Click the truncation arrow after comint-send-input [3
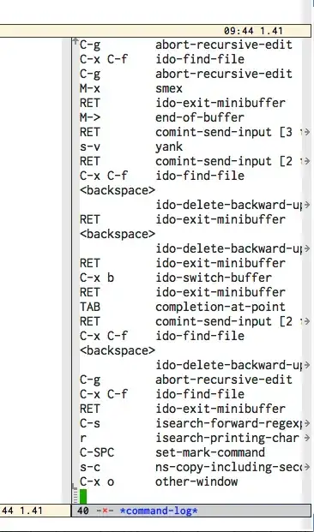This screenshot has width=314, height=532. coord(305,132)
